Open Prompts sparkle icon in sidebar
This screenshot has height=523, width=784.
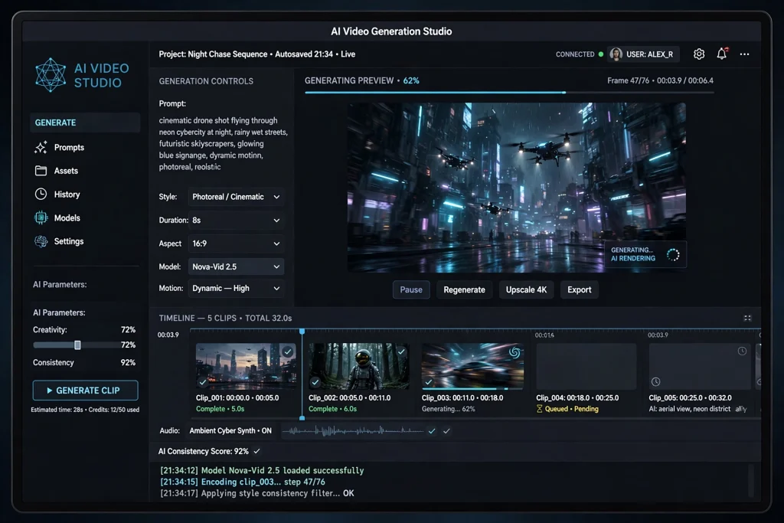point(41,148)
